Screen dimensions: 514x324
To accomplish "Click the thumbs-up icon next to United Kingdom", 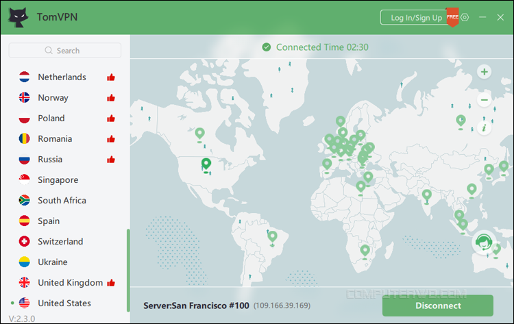I will [111, 282].
